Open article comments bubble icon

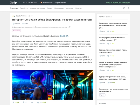pos(38,102)
